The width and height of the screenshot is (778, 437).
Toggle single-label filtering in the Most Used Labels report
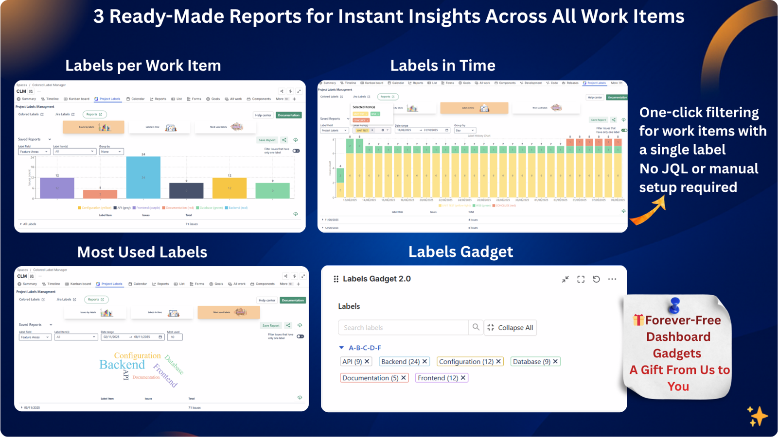[301, 336]
